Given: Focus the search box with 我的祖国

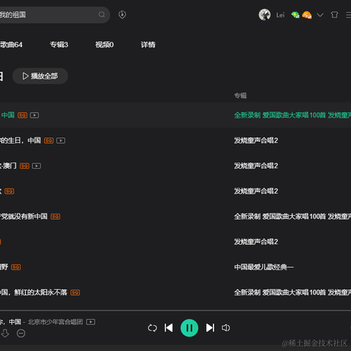Looking at the screenshot, I should point(55,14).
